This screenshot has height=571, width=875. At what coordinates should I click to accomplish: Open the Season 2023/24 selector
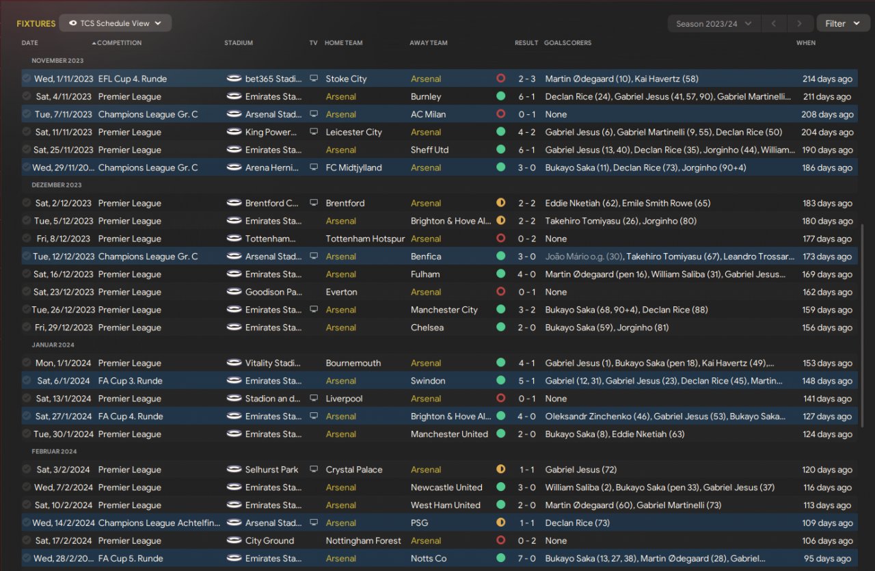tap(714, 23)
